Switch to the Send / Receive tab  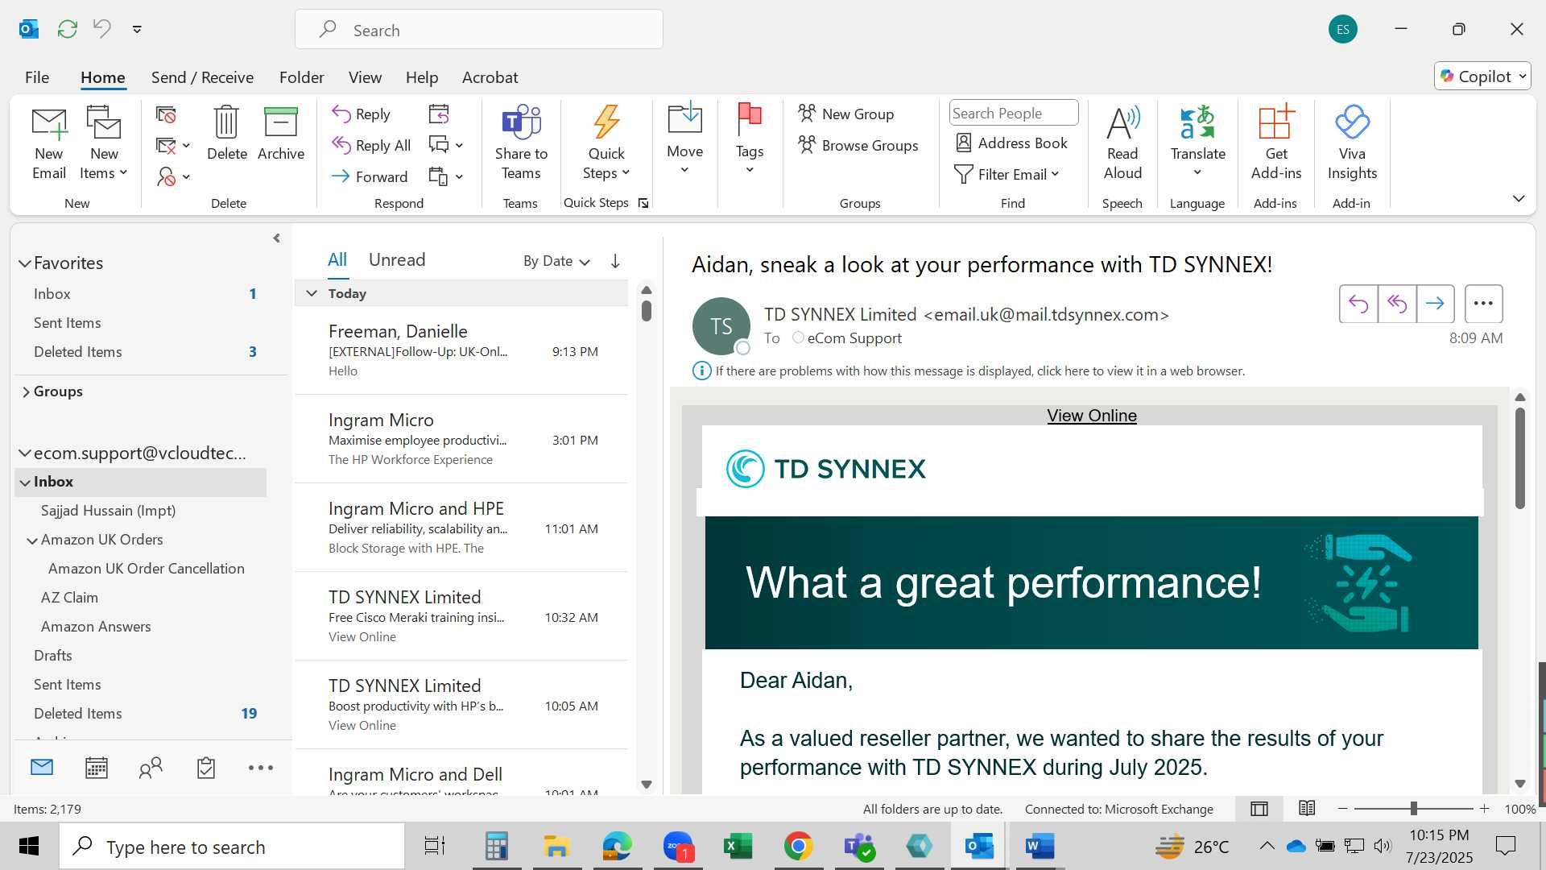tap(202, 77)
